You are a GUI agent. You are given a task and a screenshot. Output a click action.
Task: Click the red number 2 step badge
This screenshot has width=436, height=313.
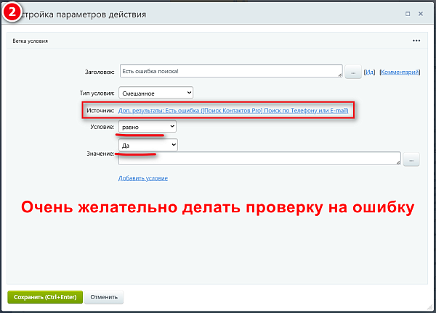12,12
